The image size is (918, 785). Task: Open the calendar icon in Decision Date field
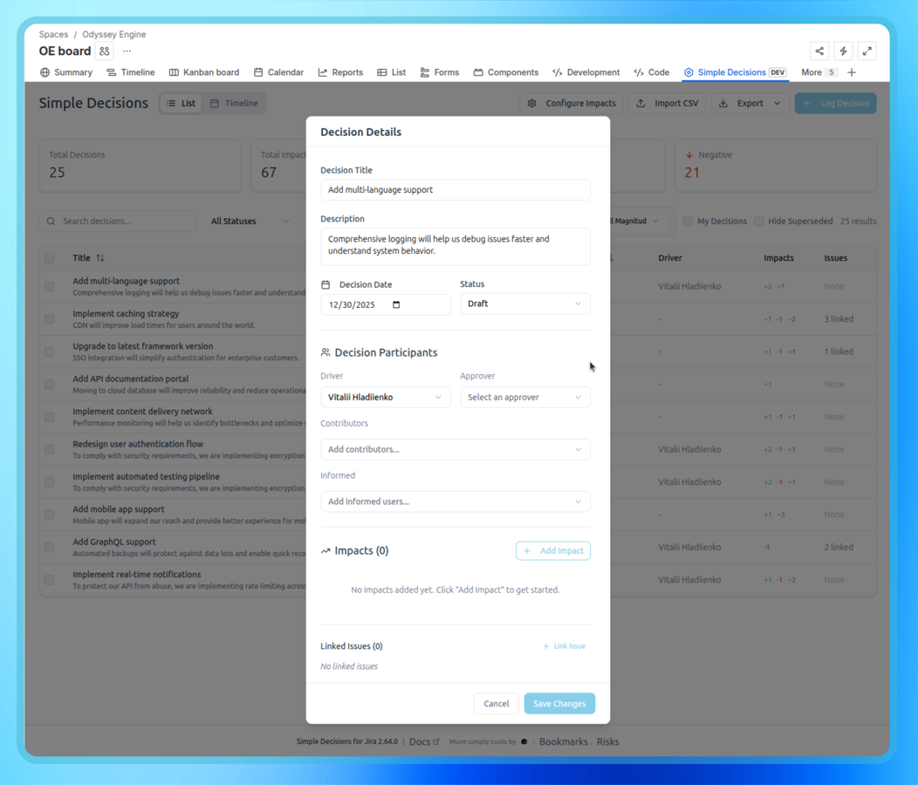point(396,304)
